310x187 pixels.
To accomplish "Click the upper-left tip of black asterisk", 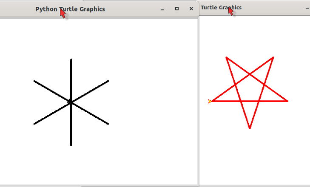I will click(34, 81).
